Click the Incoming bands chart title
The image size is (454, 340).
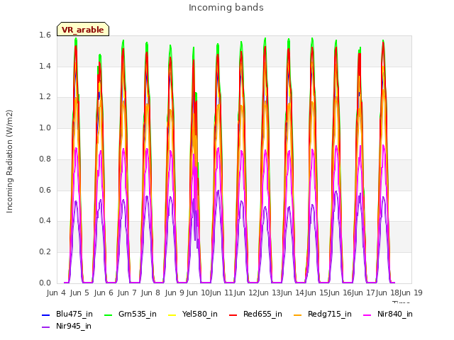[226, 8]
